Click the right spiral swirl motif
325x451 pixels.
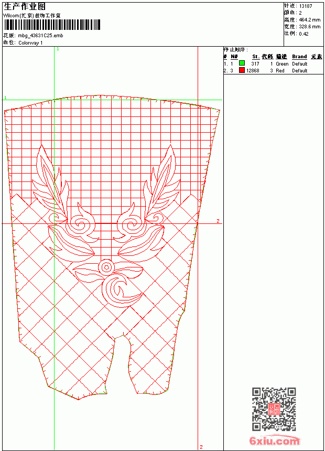pos(132,224)
